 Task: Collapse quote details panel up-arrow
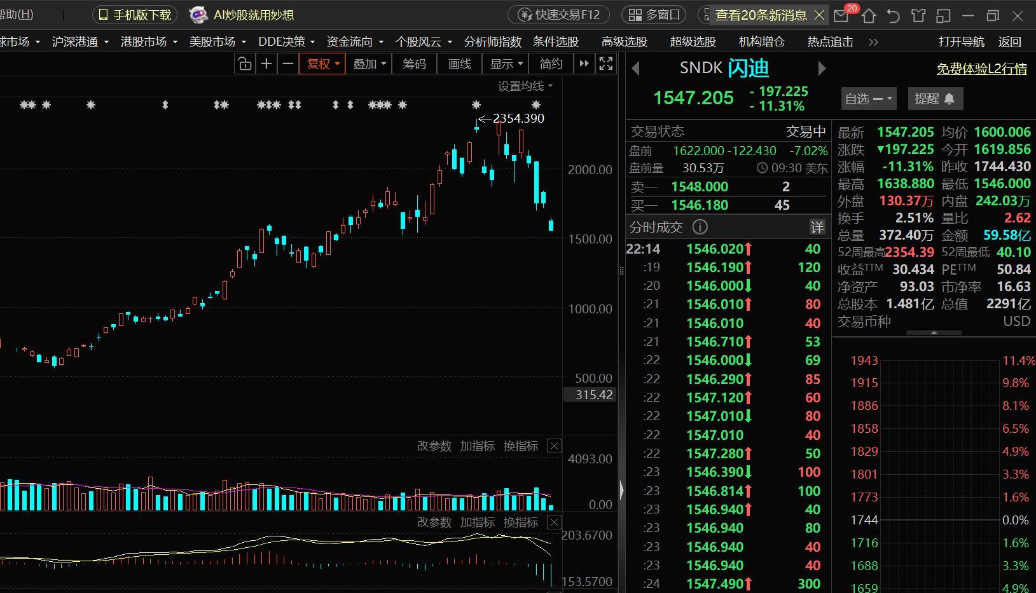934,333
